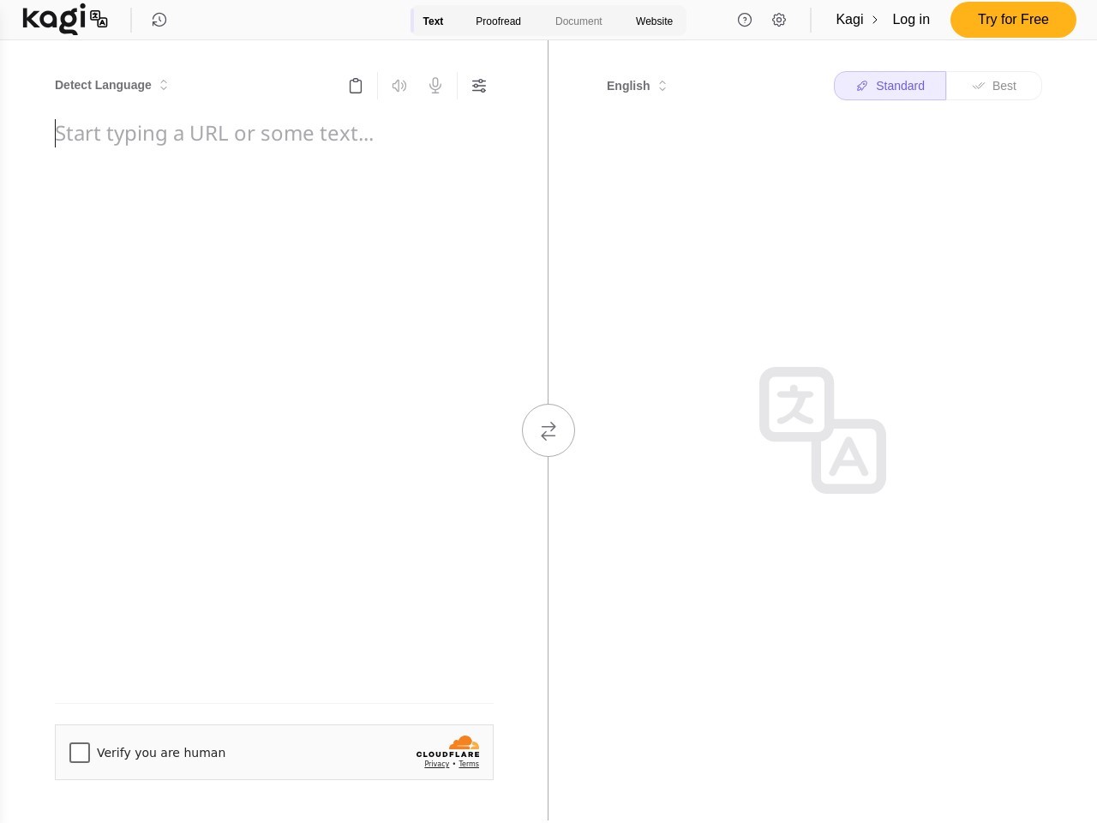Open translation options sliders icon

coord(479,86)
